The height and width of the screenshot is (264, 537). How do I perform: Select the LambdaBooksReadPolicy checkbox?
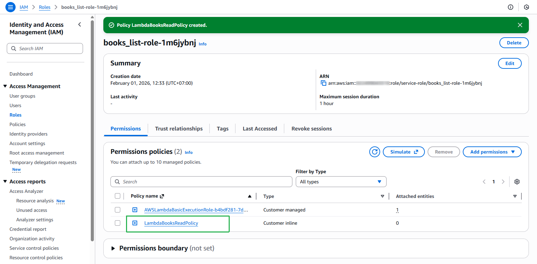point(118,223)
